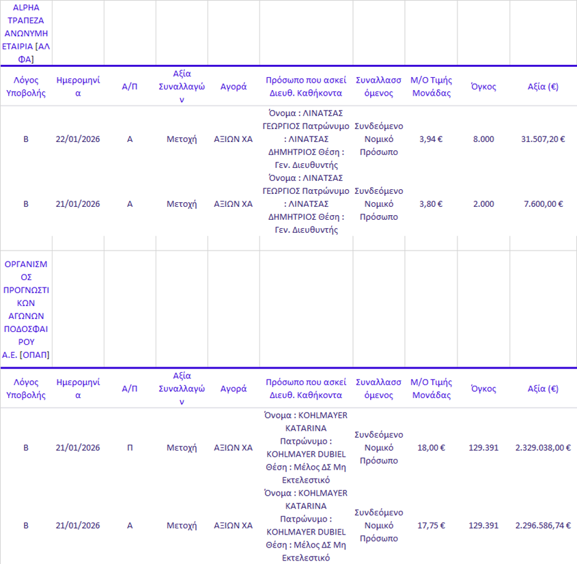Click the Π transaction type cell
This screenshot has width=577, height=564.
(x=130, y=448)
